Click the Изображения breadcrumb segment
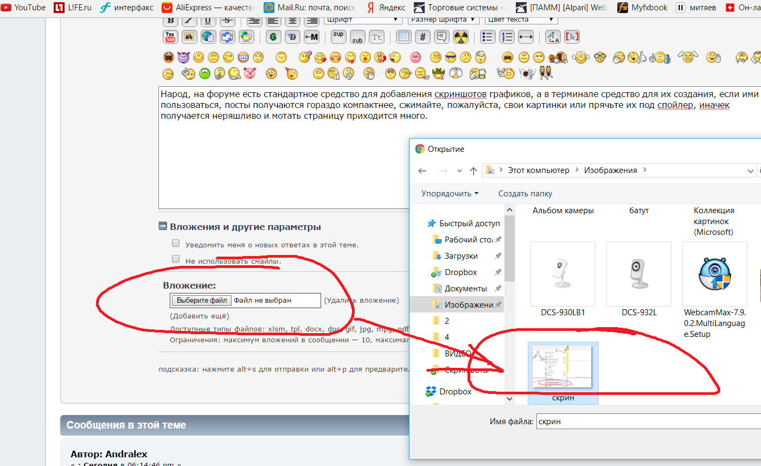 [610, 170]
